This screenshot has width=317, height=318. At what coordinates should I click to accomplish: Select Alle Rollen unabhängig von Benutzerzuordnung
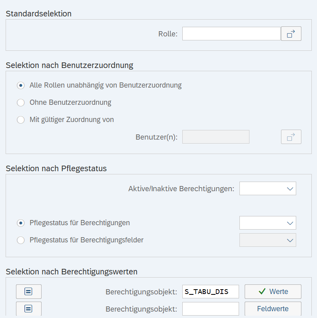click(x=21, y=85)
